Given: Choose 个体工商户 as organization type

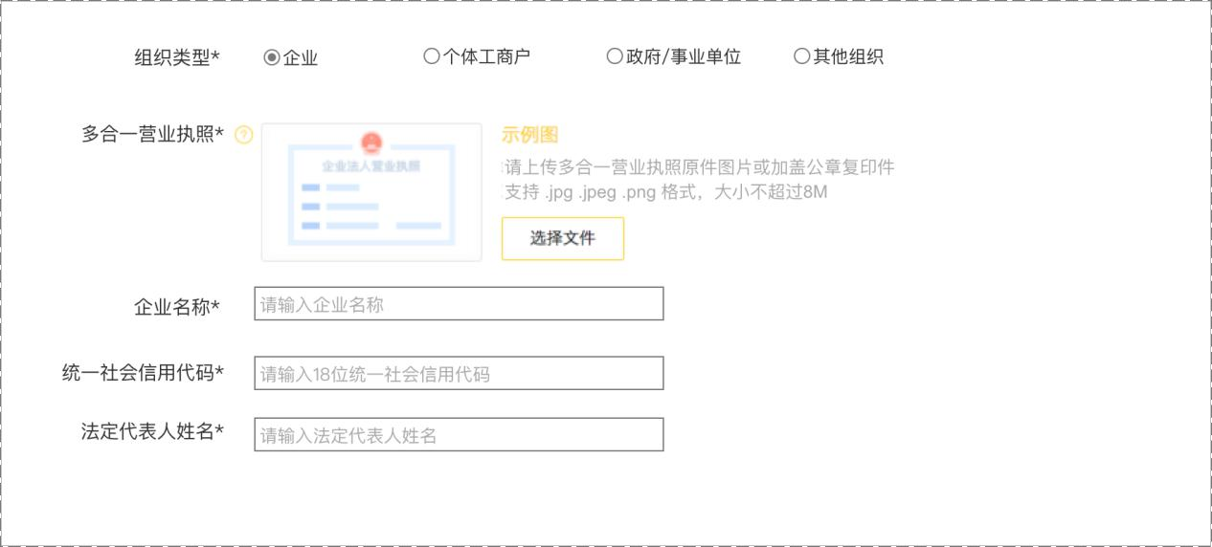Looking at the screenshot, I should click(x=431, y=56).
